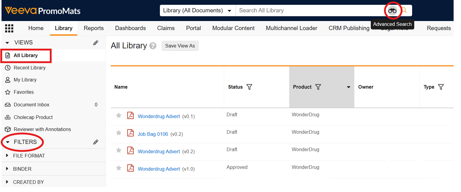The height and width of the screenshot is (192, 461).
Task: Click the Veeva PromoMats logo
Action: point(43,11)
